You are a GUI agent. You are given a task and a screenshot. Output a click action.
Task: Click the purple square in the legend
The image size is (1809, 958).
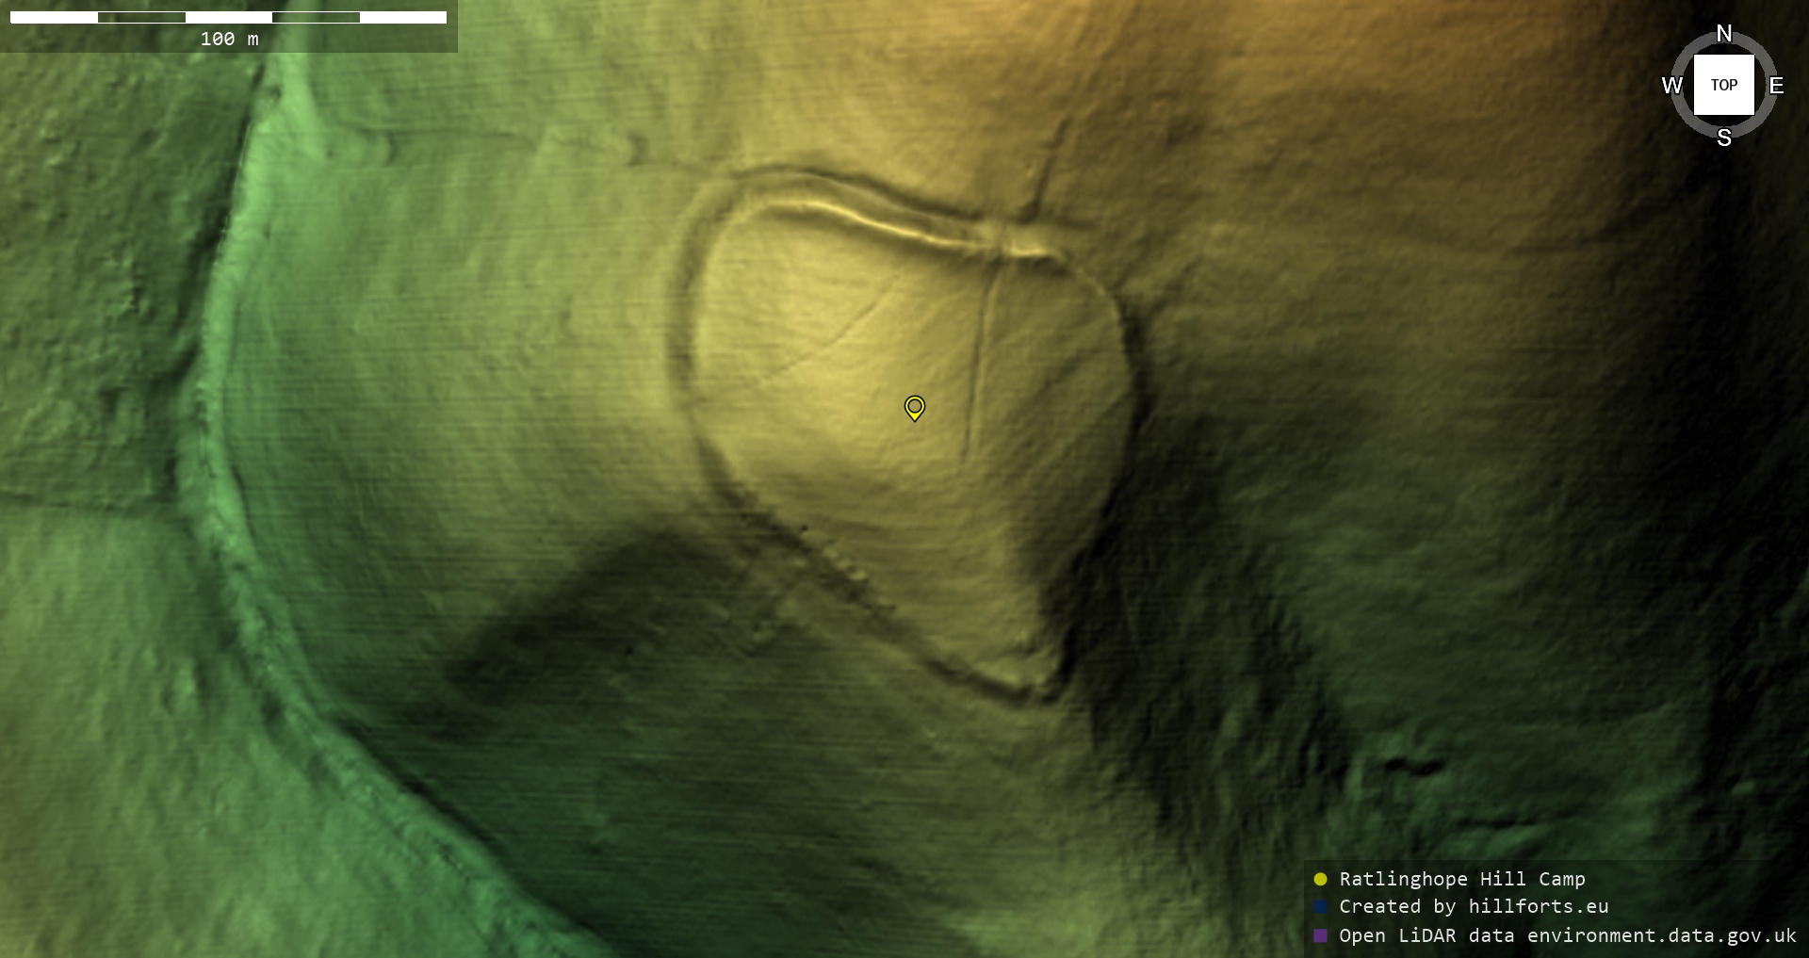(x=1320, y=935)
